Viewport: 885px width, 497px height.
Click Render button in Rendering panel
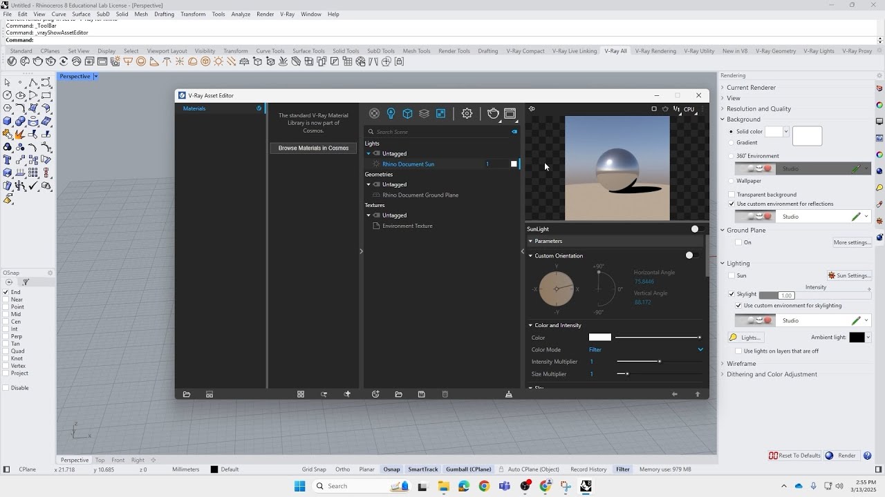(x=841, y=456)
